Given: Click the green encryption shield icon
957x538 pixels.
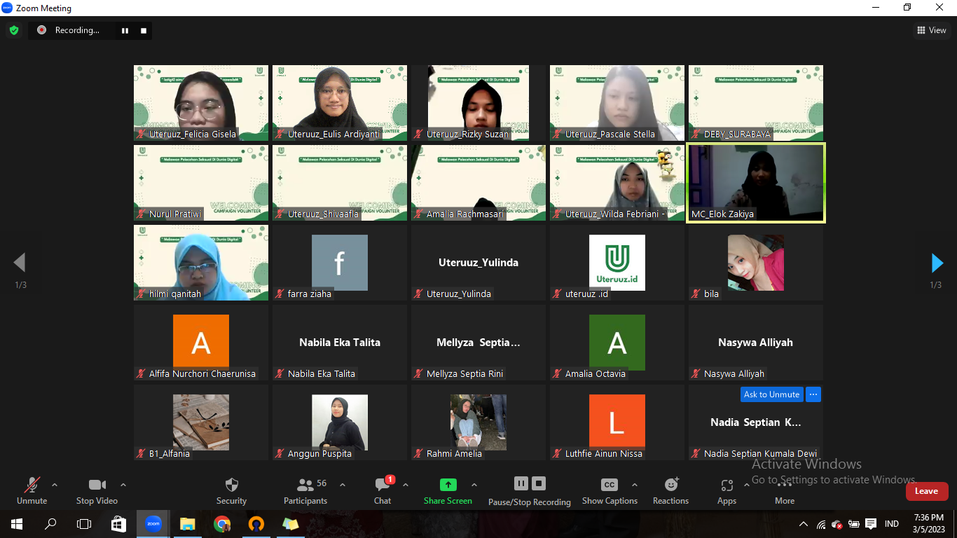Looking at the screenshot, I should (14, 30).
